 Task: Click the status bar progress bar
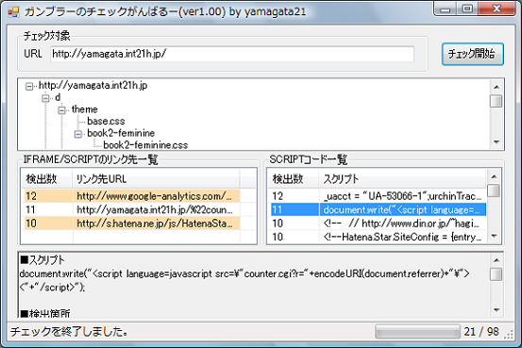click(x=417, y=332)
